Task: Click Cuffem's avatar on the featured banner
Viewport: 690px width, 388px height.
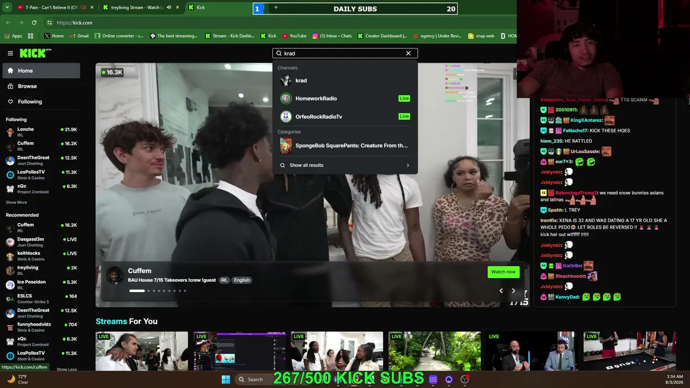Action: 114,275
